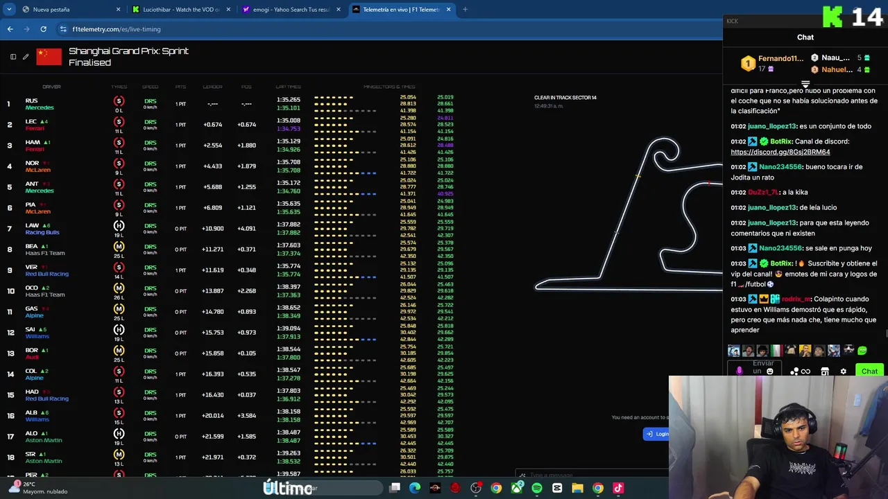This screenshot has width=888, height=499.
Task: Open CapCut from the taskbar
Action: click(x=557, y=488)
